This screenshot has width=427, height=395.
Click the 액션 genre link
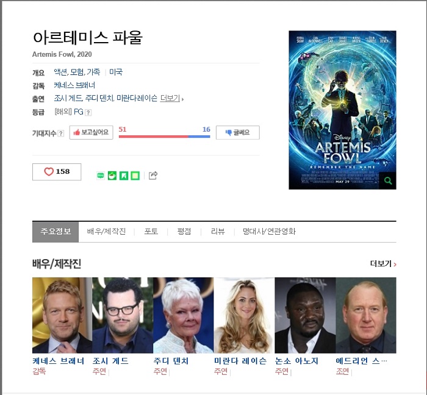coord(60,72)
